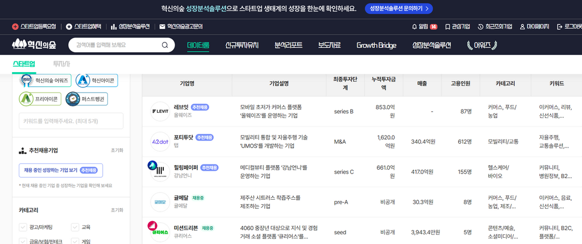Check the 광고/마케팅 category

[x=23, y=227]
